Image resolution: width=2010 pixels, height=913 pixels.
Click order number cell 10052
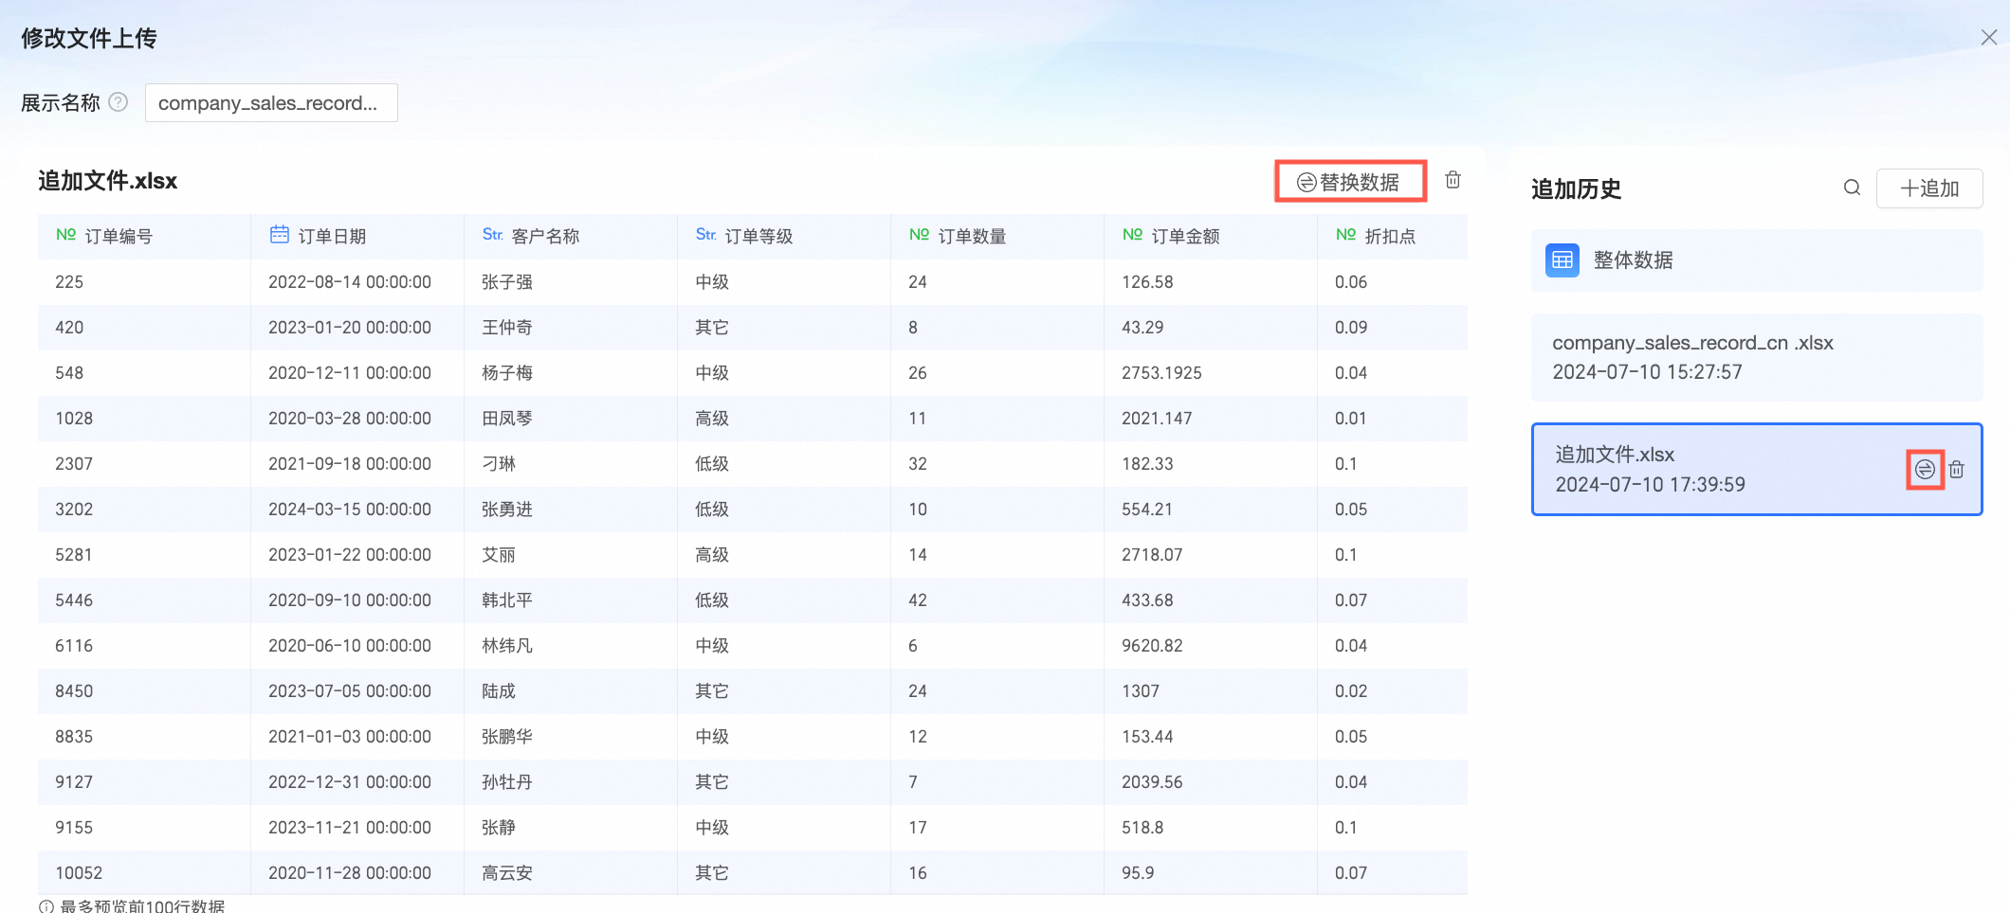point(79,873)
